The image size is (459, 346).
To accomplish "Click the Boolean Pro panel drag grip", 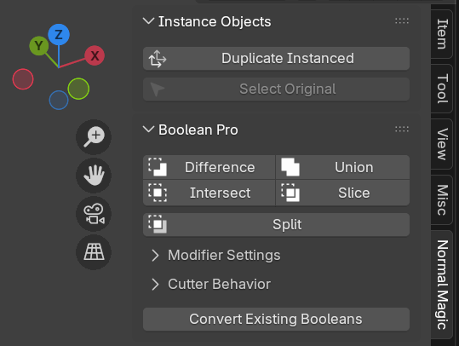I will pos(402,130).
